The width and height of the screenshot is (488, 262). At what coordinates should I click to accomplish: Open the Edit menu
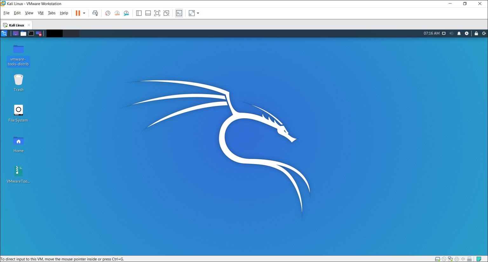pos(17,13)
